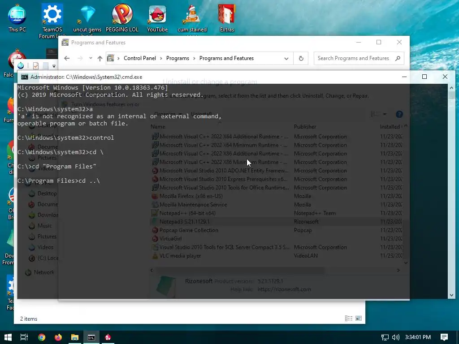
Task: Select the Command Prompt taskbar button
Action: pyautogui.click(x=91, y=337)
